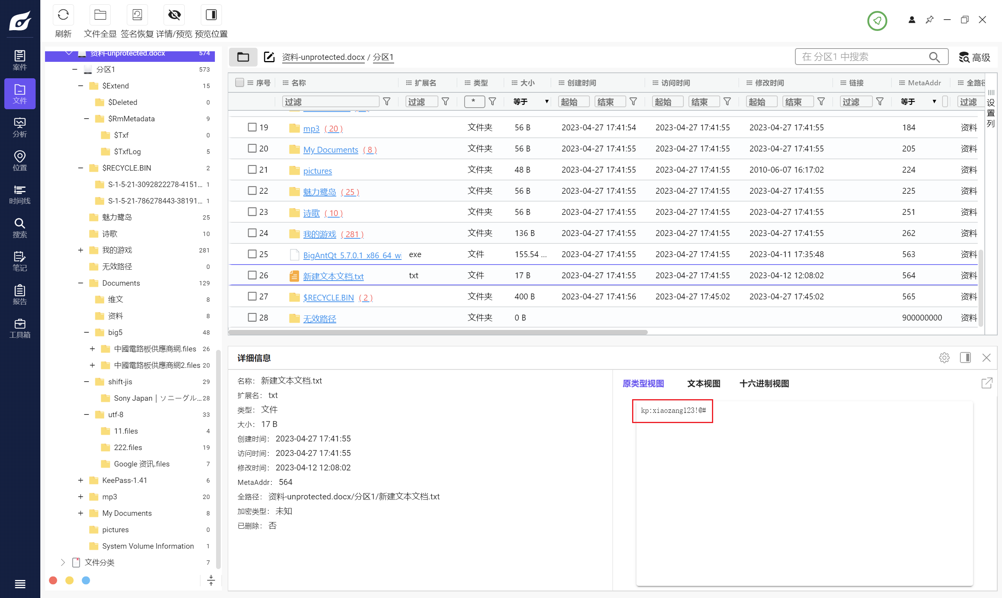Check the box for row 23 诗歌
The height and width of the screenshot is (598, 1002).
point(252,212)
